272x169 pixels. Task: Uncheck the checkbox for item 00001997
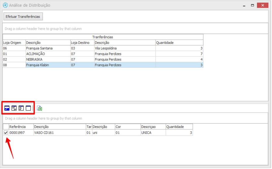(x=6, y=133)
